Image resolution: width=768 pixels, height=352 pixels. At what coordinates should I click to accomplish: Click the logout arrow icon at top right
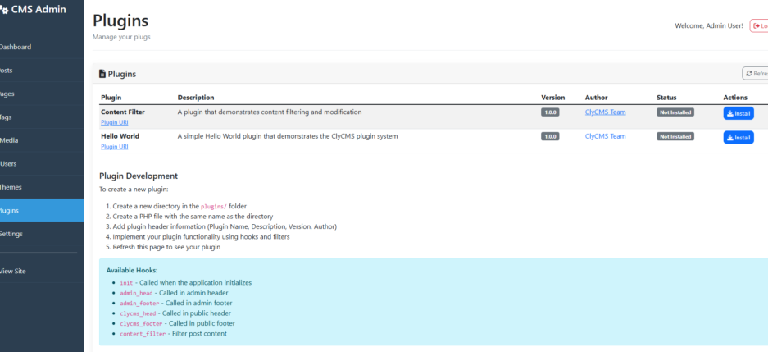click(x=756, y=26)
